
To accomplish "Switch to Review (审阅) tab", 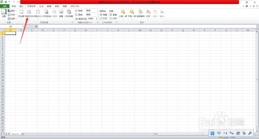I will [x=57, y=6].
